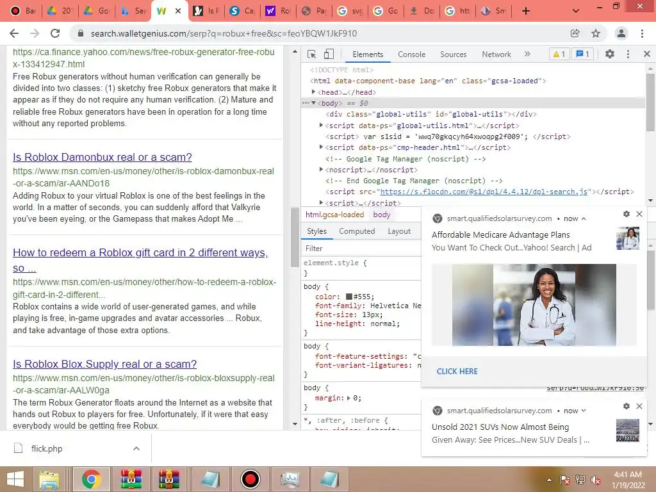Expand the cmp-header.html script node

[322, 147]
